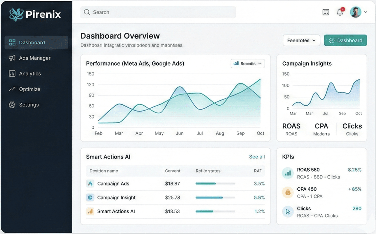This screenshot has height=234, width=376.
Task: Expand the Semitis chart filter dropdown
Action: tap(247, 63)
